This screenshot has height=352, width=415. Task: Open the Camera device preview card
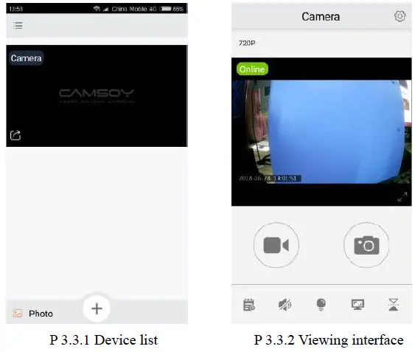click(x=97, y=96)
